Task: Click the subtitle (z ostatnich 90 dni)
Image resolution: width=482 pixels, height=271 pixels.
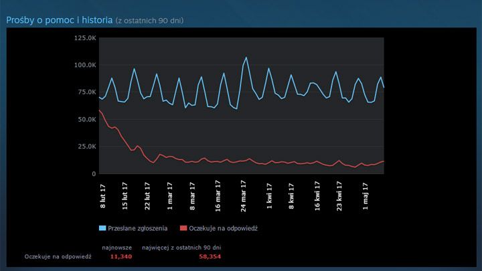Action: [149, 21]
